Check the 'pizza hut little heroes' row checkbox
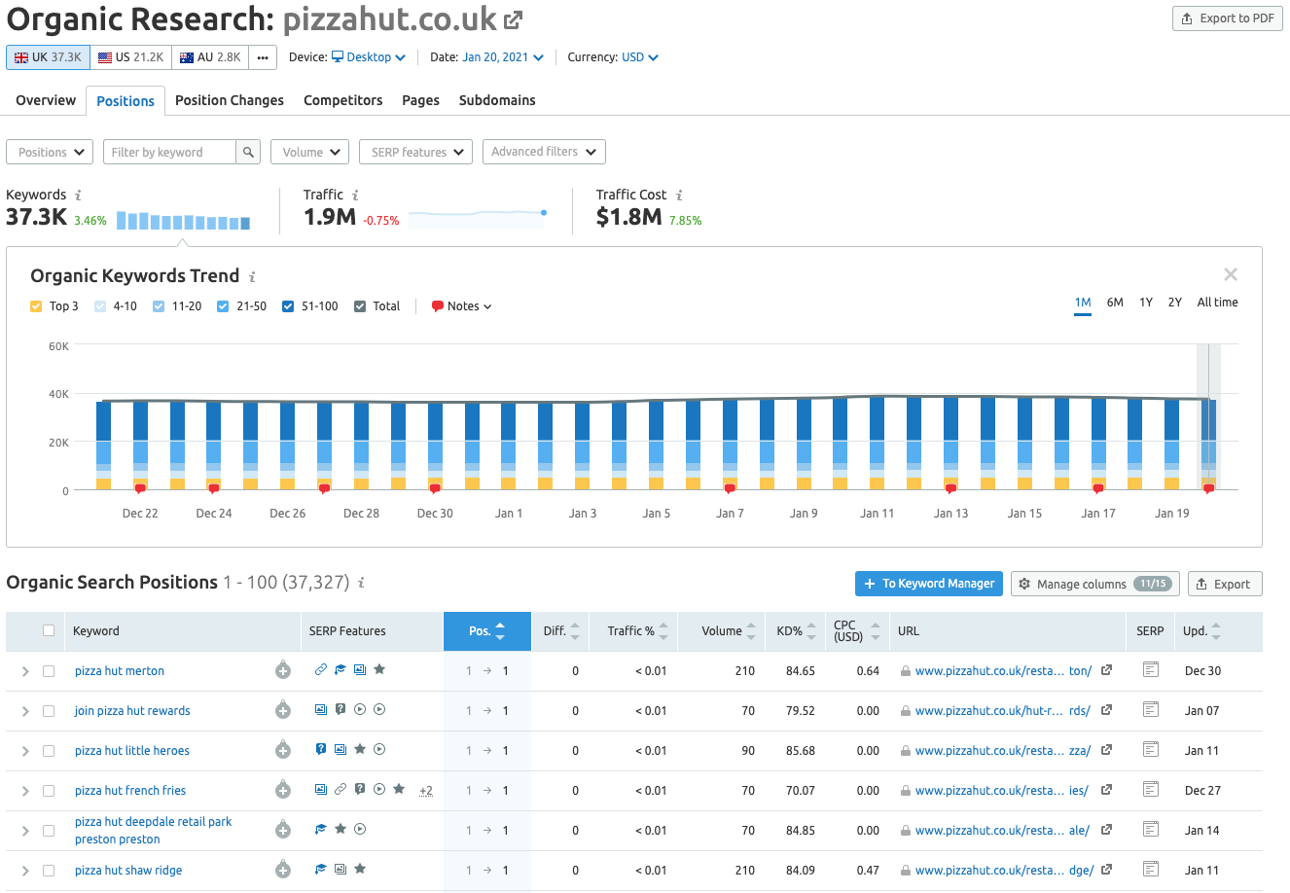Screen dimensions: 1290x893 [49, 751]
